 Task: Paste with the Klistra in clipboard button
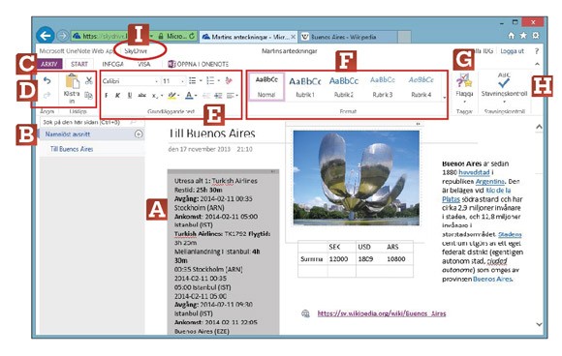pyautogui.click(x=72, y=89)
